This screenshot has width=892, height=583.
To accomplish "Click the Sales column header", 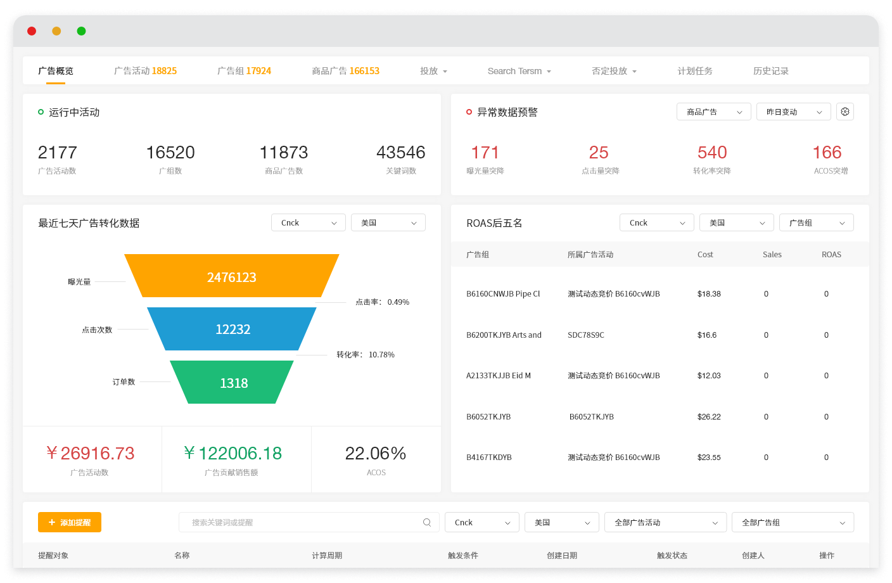I will click(x=772, y=254).
